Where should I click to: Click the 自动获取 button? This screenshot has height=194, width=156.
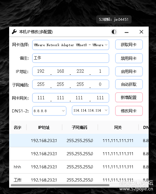click(x=129, y=84)
